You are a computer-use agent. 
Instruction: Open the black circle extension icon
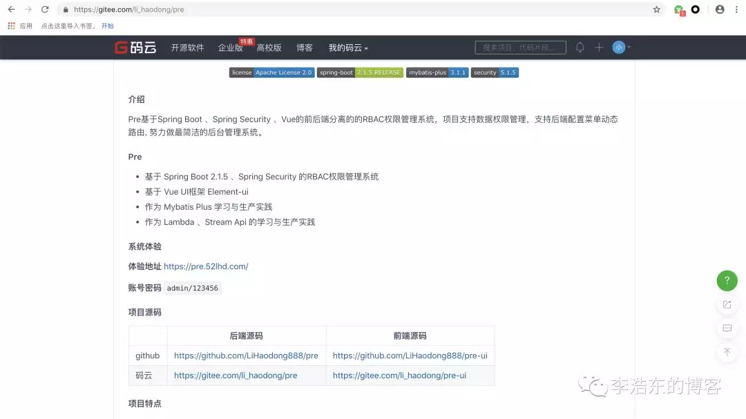pyautogui.click(x=695, y=10)
